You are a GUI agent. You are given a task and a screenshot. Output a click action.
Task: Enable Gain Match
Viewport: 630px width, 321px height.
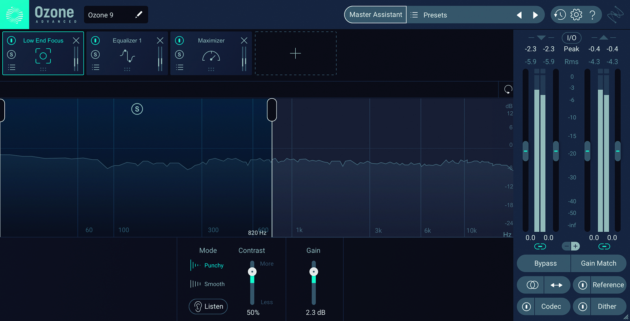coord(598,263)
